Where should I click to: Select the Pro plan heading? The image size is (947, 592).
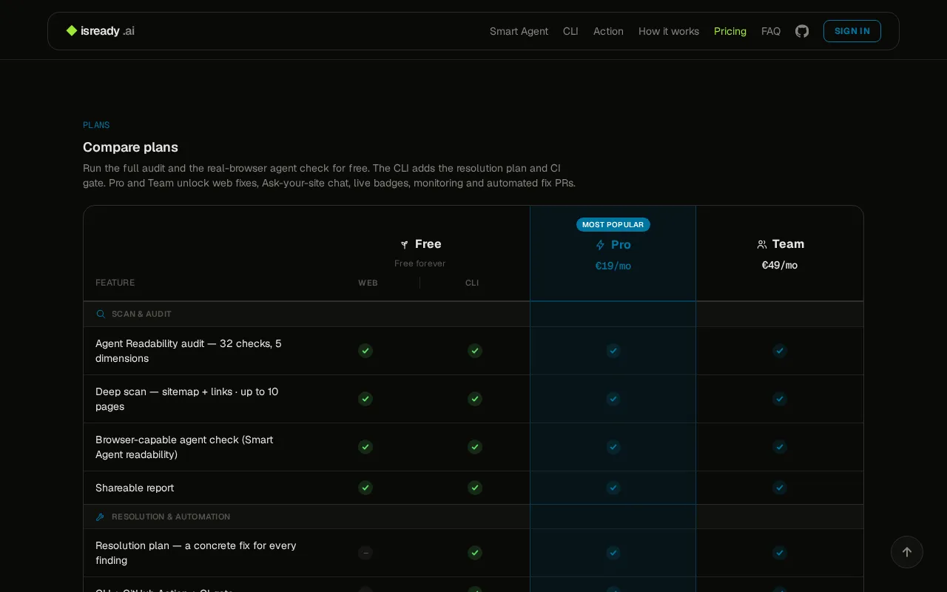click(x=621, y=245)
